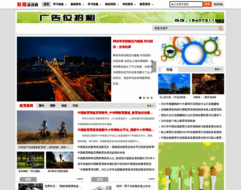Select the second carousel indicator dot
The height and width of the screenshot is (190, 241).
[x=144, y=98]
